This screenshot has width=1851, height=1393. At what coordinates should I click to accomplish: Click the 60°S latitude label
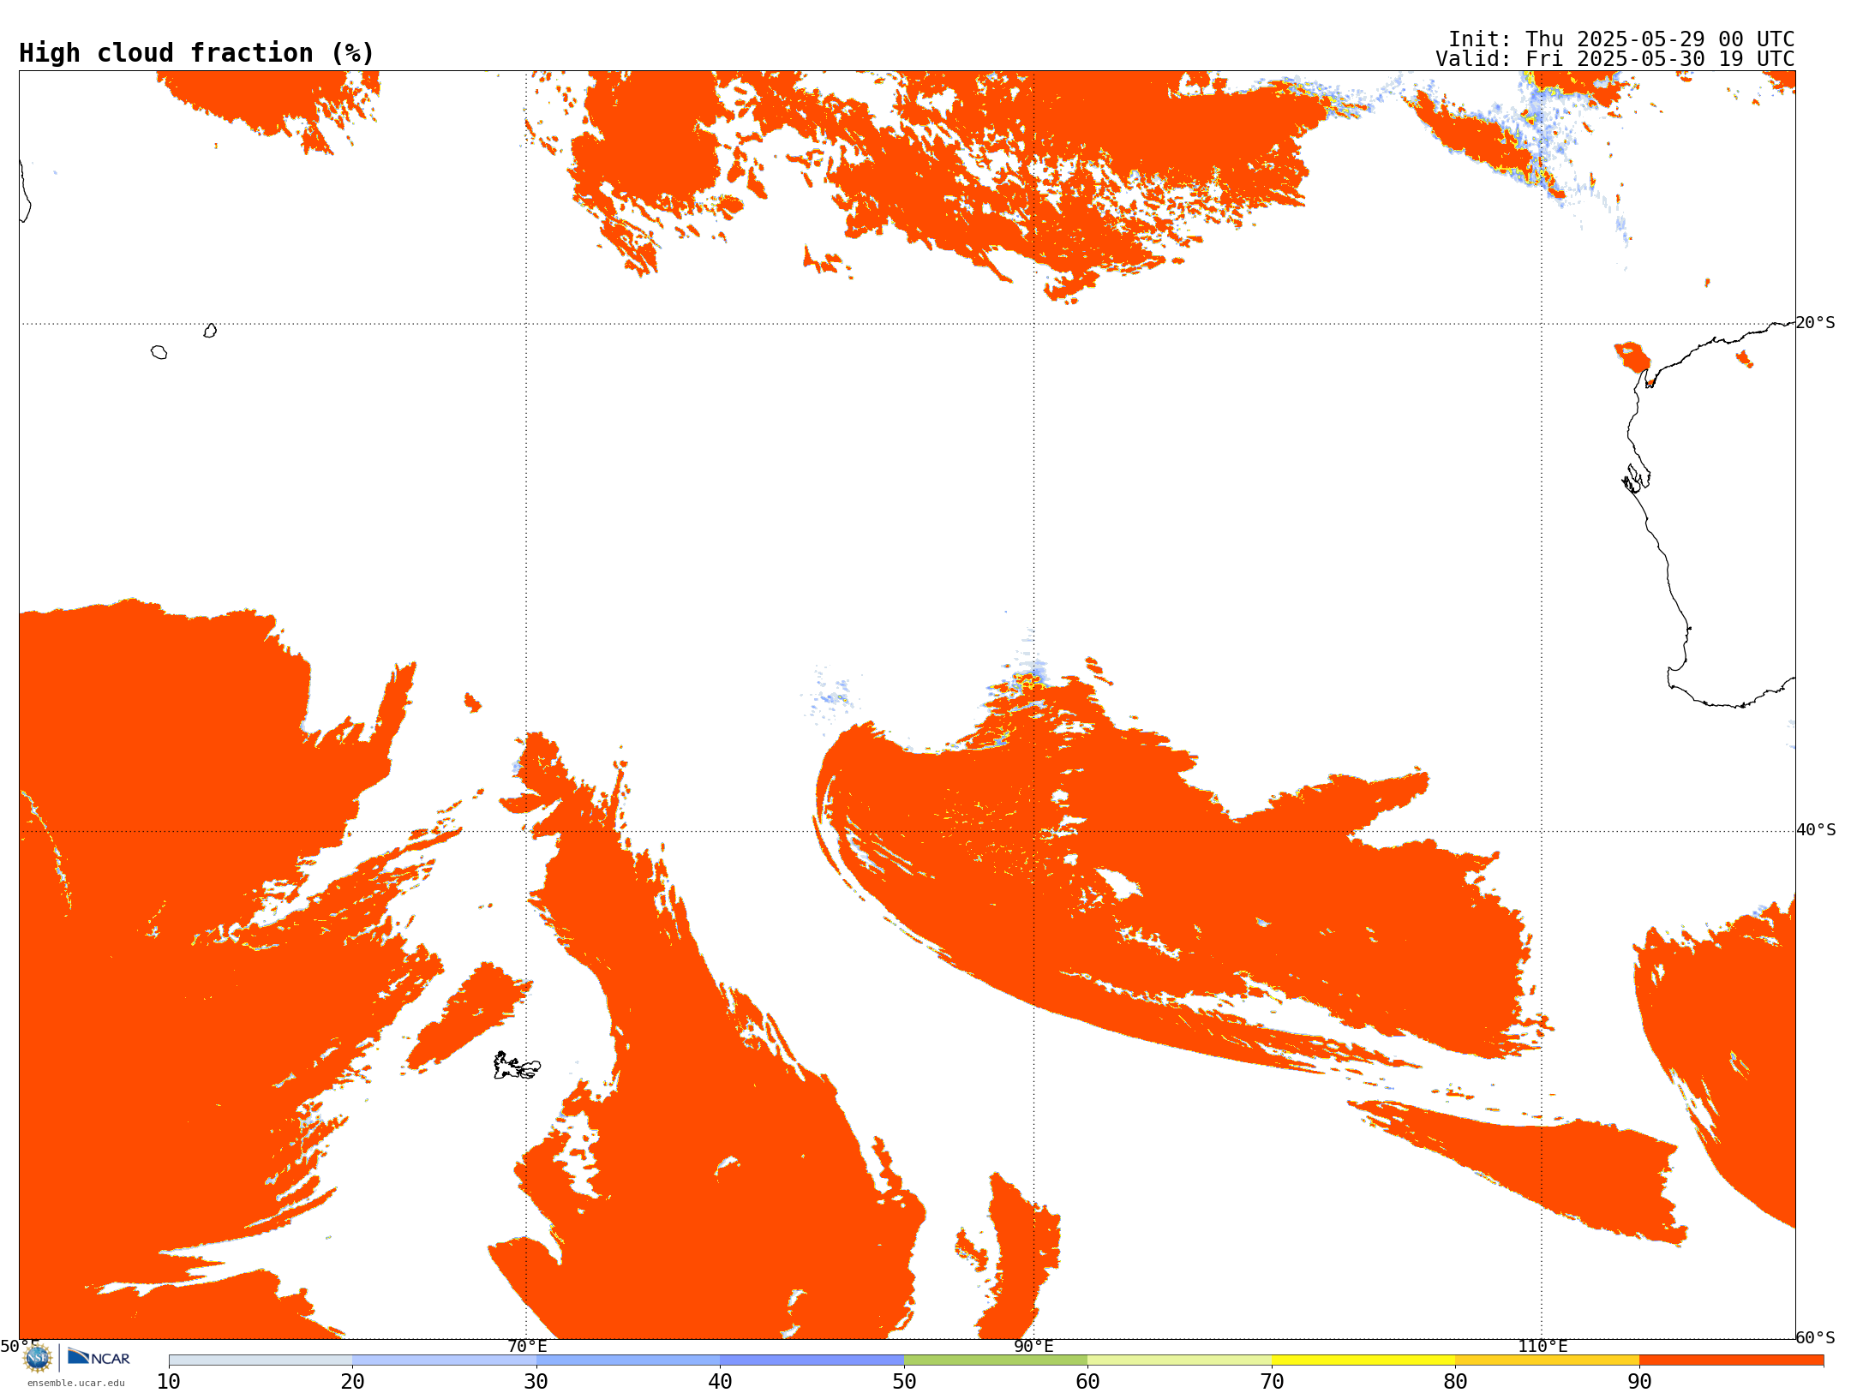[1815, 1337]
